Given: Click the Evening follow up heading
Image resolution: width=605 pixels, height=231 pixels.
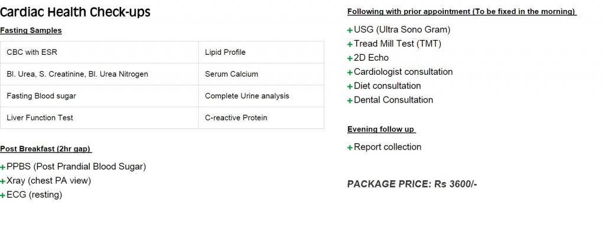Looking at the screenshot, I should 381,130.
